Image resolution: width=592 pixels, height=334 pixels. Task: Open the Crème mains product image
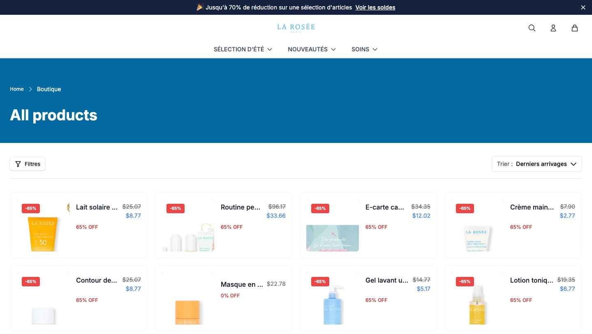[477, 225]
